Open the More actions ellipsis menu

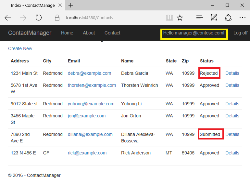[242, 18]
